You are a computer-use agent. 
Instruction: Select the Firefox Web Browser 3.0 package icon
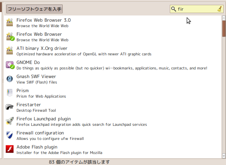(10, 22)
